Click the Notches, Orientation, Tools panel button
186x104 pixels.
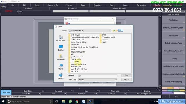(x=174, y=28)
